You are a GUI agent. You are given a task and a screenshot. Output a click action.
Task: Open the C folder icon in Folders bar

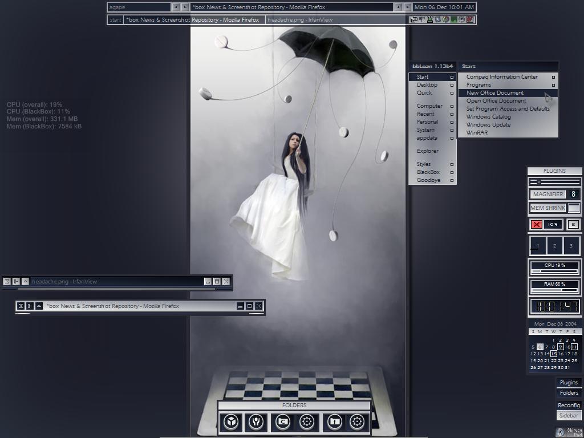(283, 422)
